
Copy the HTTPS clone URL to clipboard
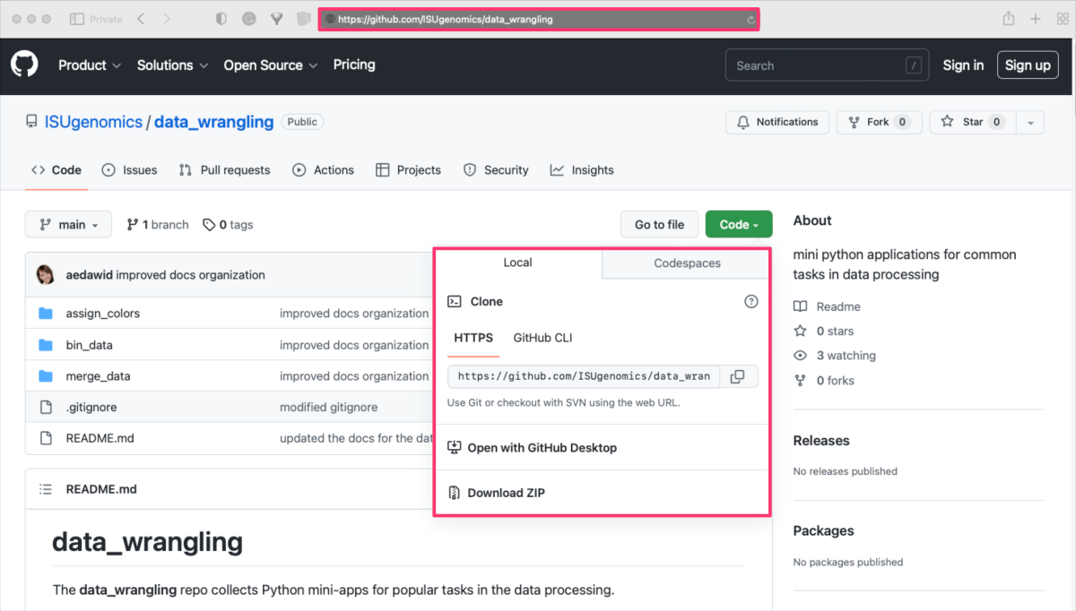737,377
